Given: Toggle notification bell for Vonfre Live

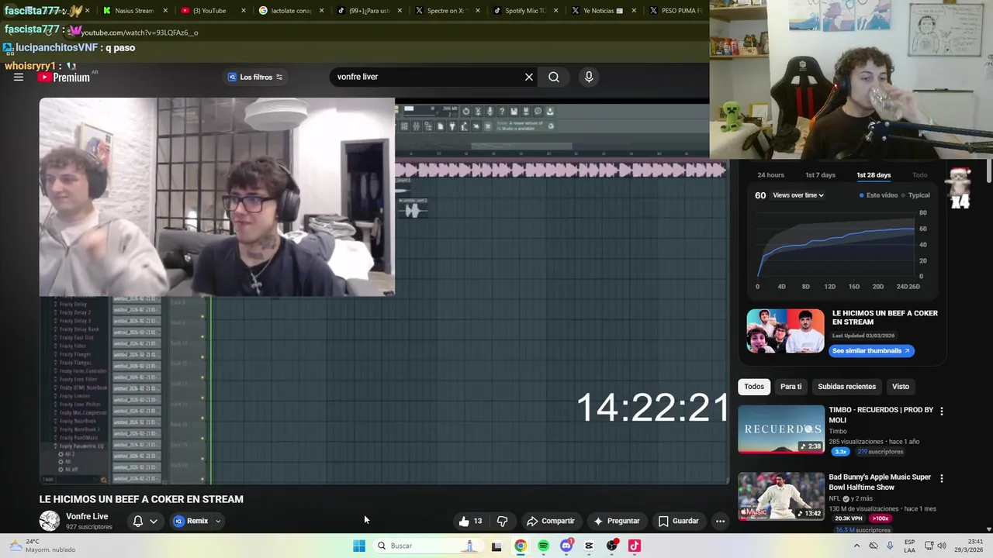Looking at the screenshot, I should tap(138, 521).
